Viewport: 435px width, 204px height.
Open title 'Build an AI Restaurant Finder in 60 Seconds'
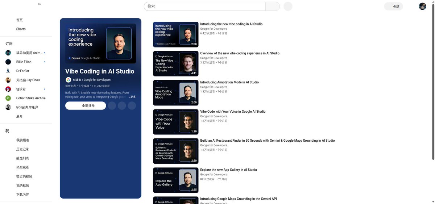click(268, 141)
